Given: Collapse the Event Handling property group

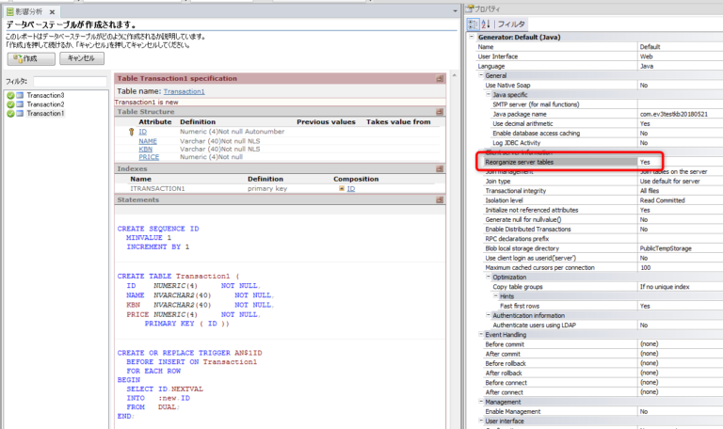Looking at the screenshot, I should pyautogui.click(x=480, y=334).
